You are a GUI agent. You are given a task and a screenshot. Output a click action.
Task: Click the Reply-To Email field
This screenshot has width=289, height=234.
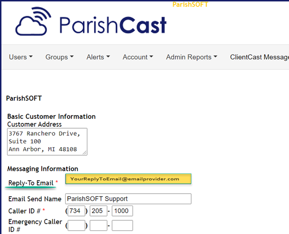pyautogui.click(x=128, y=179)
